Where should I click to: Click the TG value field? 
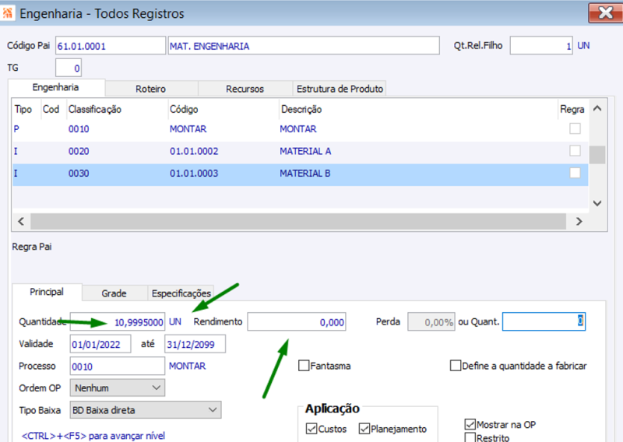pos(69,68)
